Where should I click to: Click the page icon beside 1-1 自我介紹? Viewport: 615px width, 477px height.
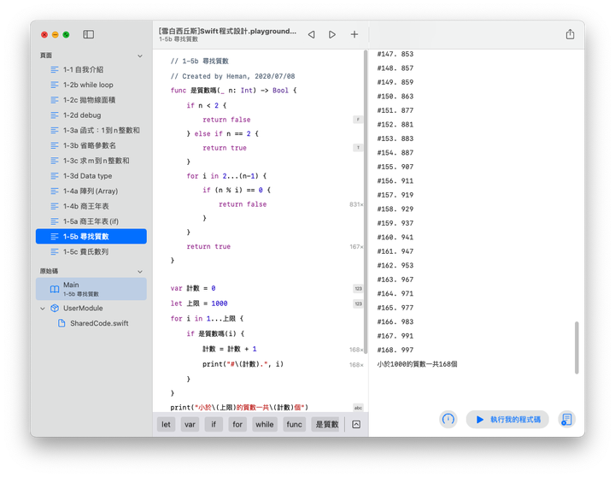pyautogui.click(x=55, y=70)
